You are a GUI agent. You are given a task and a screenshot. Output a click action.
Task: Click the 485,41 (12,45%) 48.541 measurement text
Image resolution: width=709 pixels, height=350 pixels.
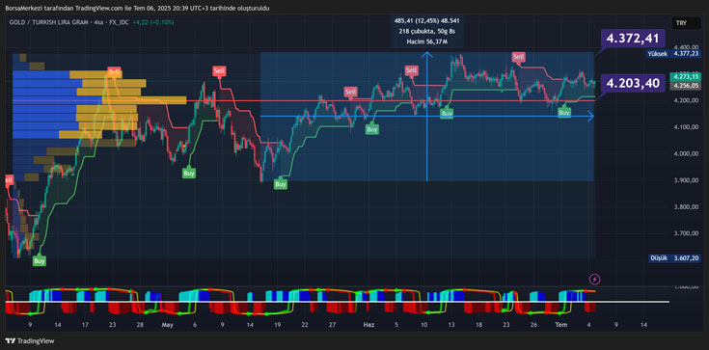click(426, 21)
